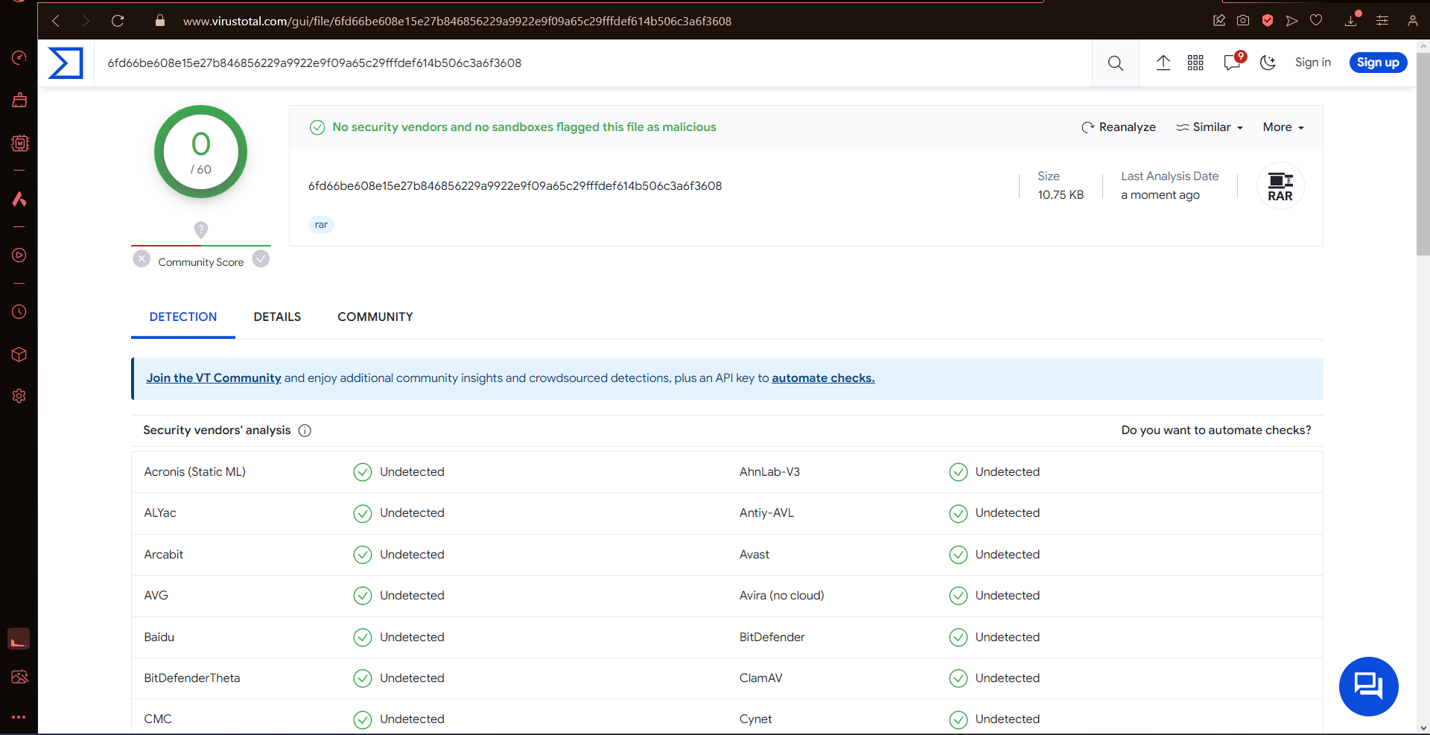Open the browser downloads icon
This screenshot has width=1430, height=735.
point(1351,21)
